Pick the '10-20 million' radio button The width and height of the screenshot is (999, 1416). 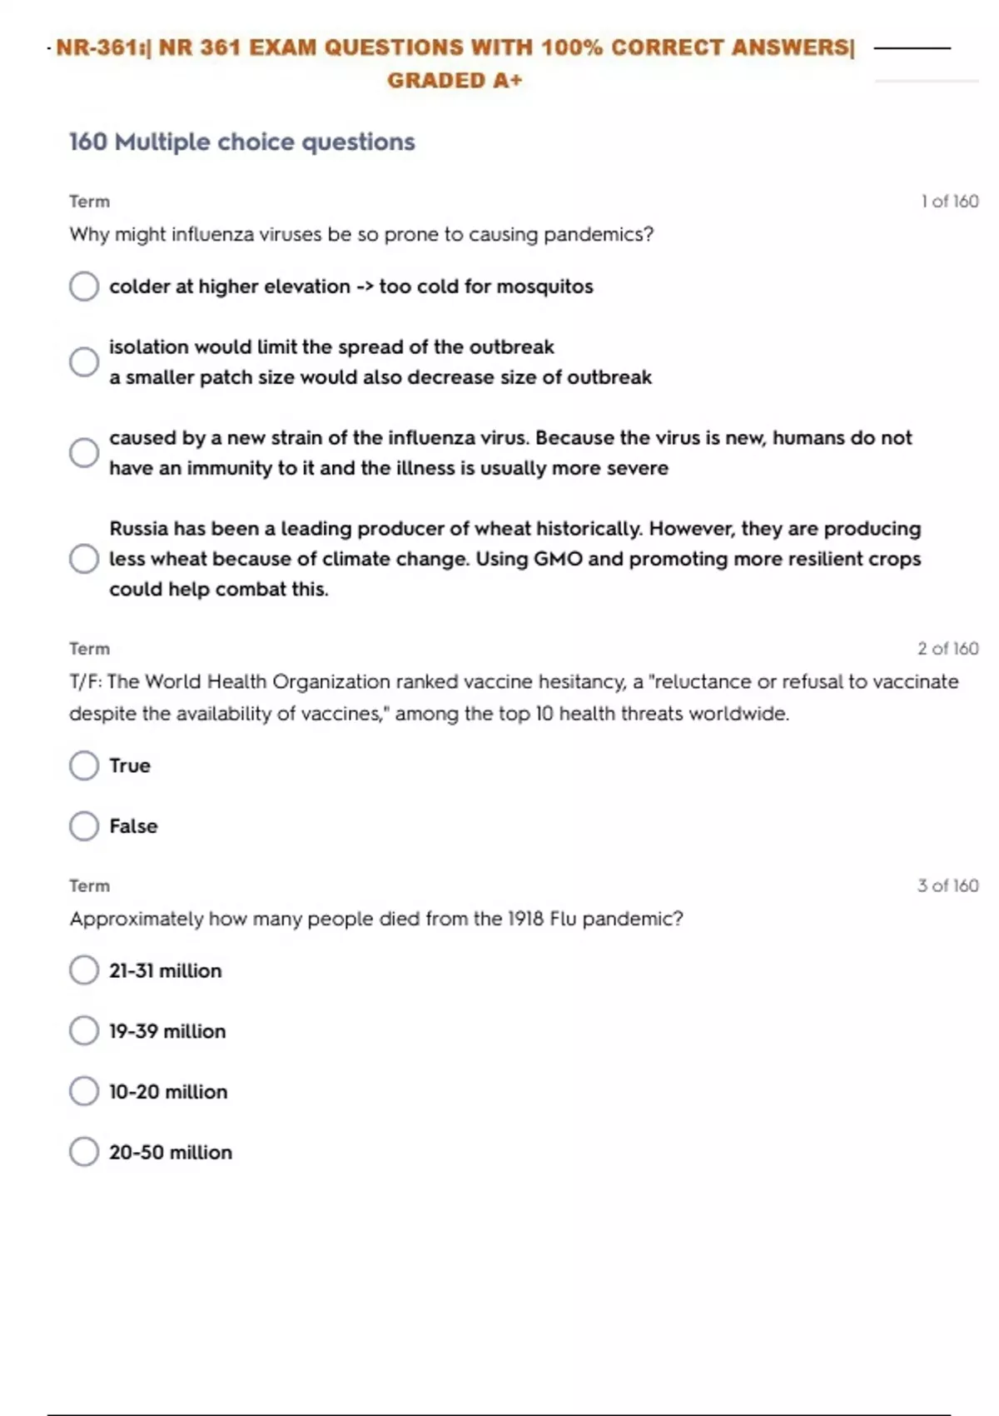84,1091
